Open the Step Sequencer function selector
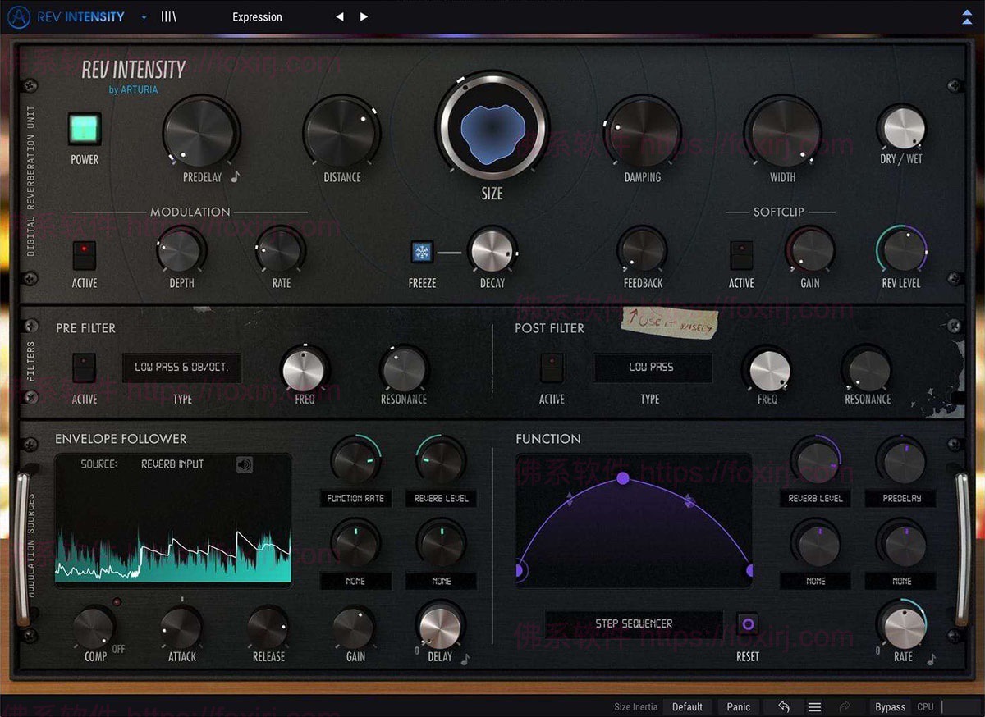The image size is (985, 717). [x=633, y=623]
